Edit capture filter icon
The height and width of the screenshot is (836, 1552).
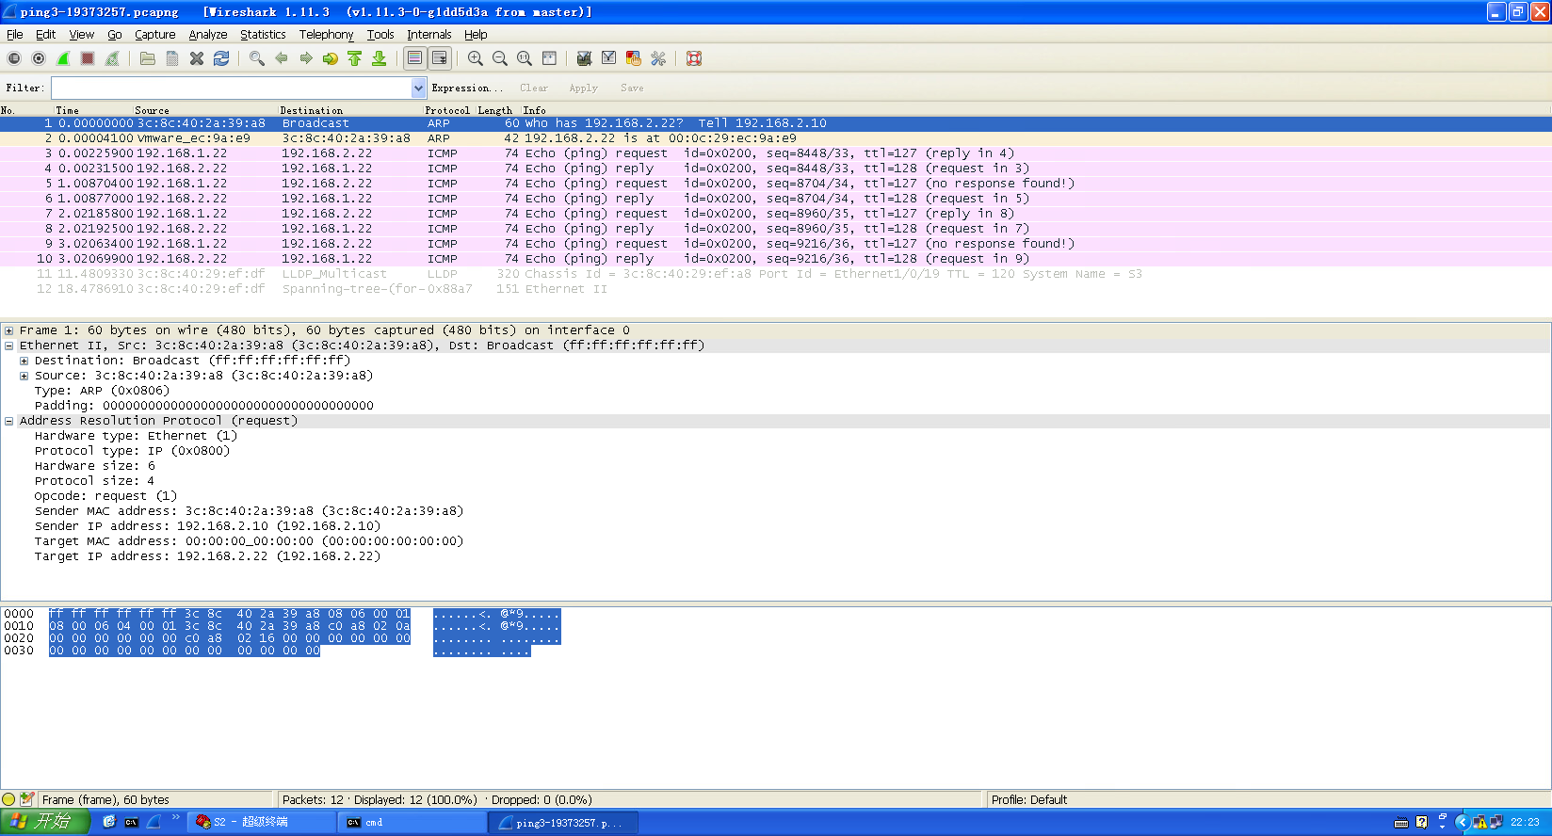pos(585,58)
